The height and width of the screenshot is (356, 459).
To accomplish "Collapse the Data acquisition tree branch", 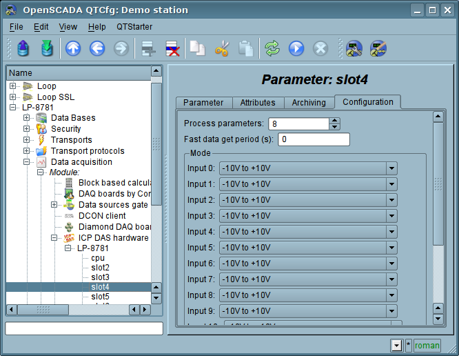I will 27,162.
